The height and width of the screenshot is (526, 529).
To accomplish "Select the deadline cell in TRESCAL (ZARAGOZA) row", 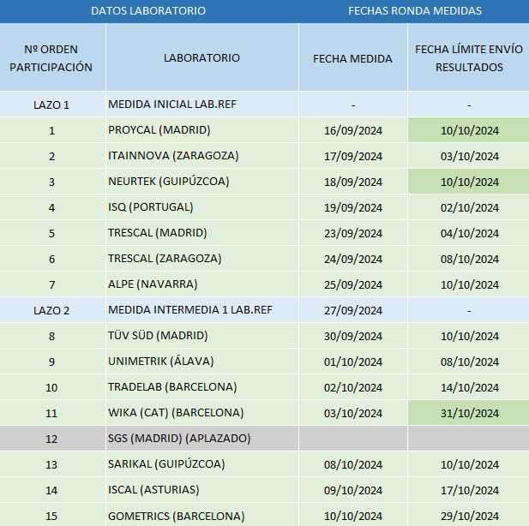I will coord(469,259).
